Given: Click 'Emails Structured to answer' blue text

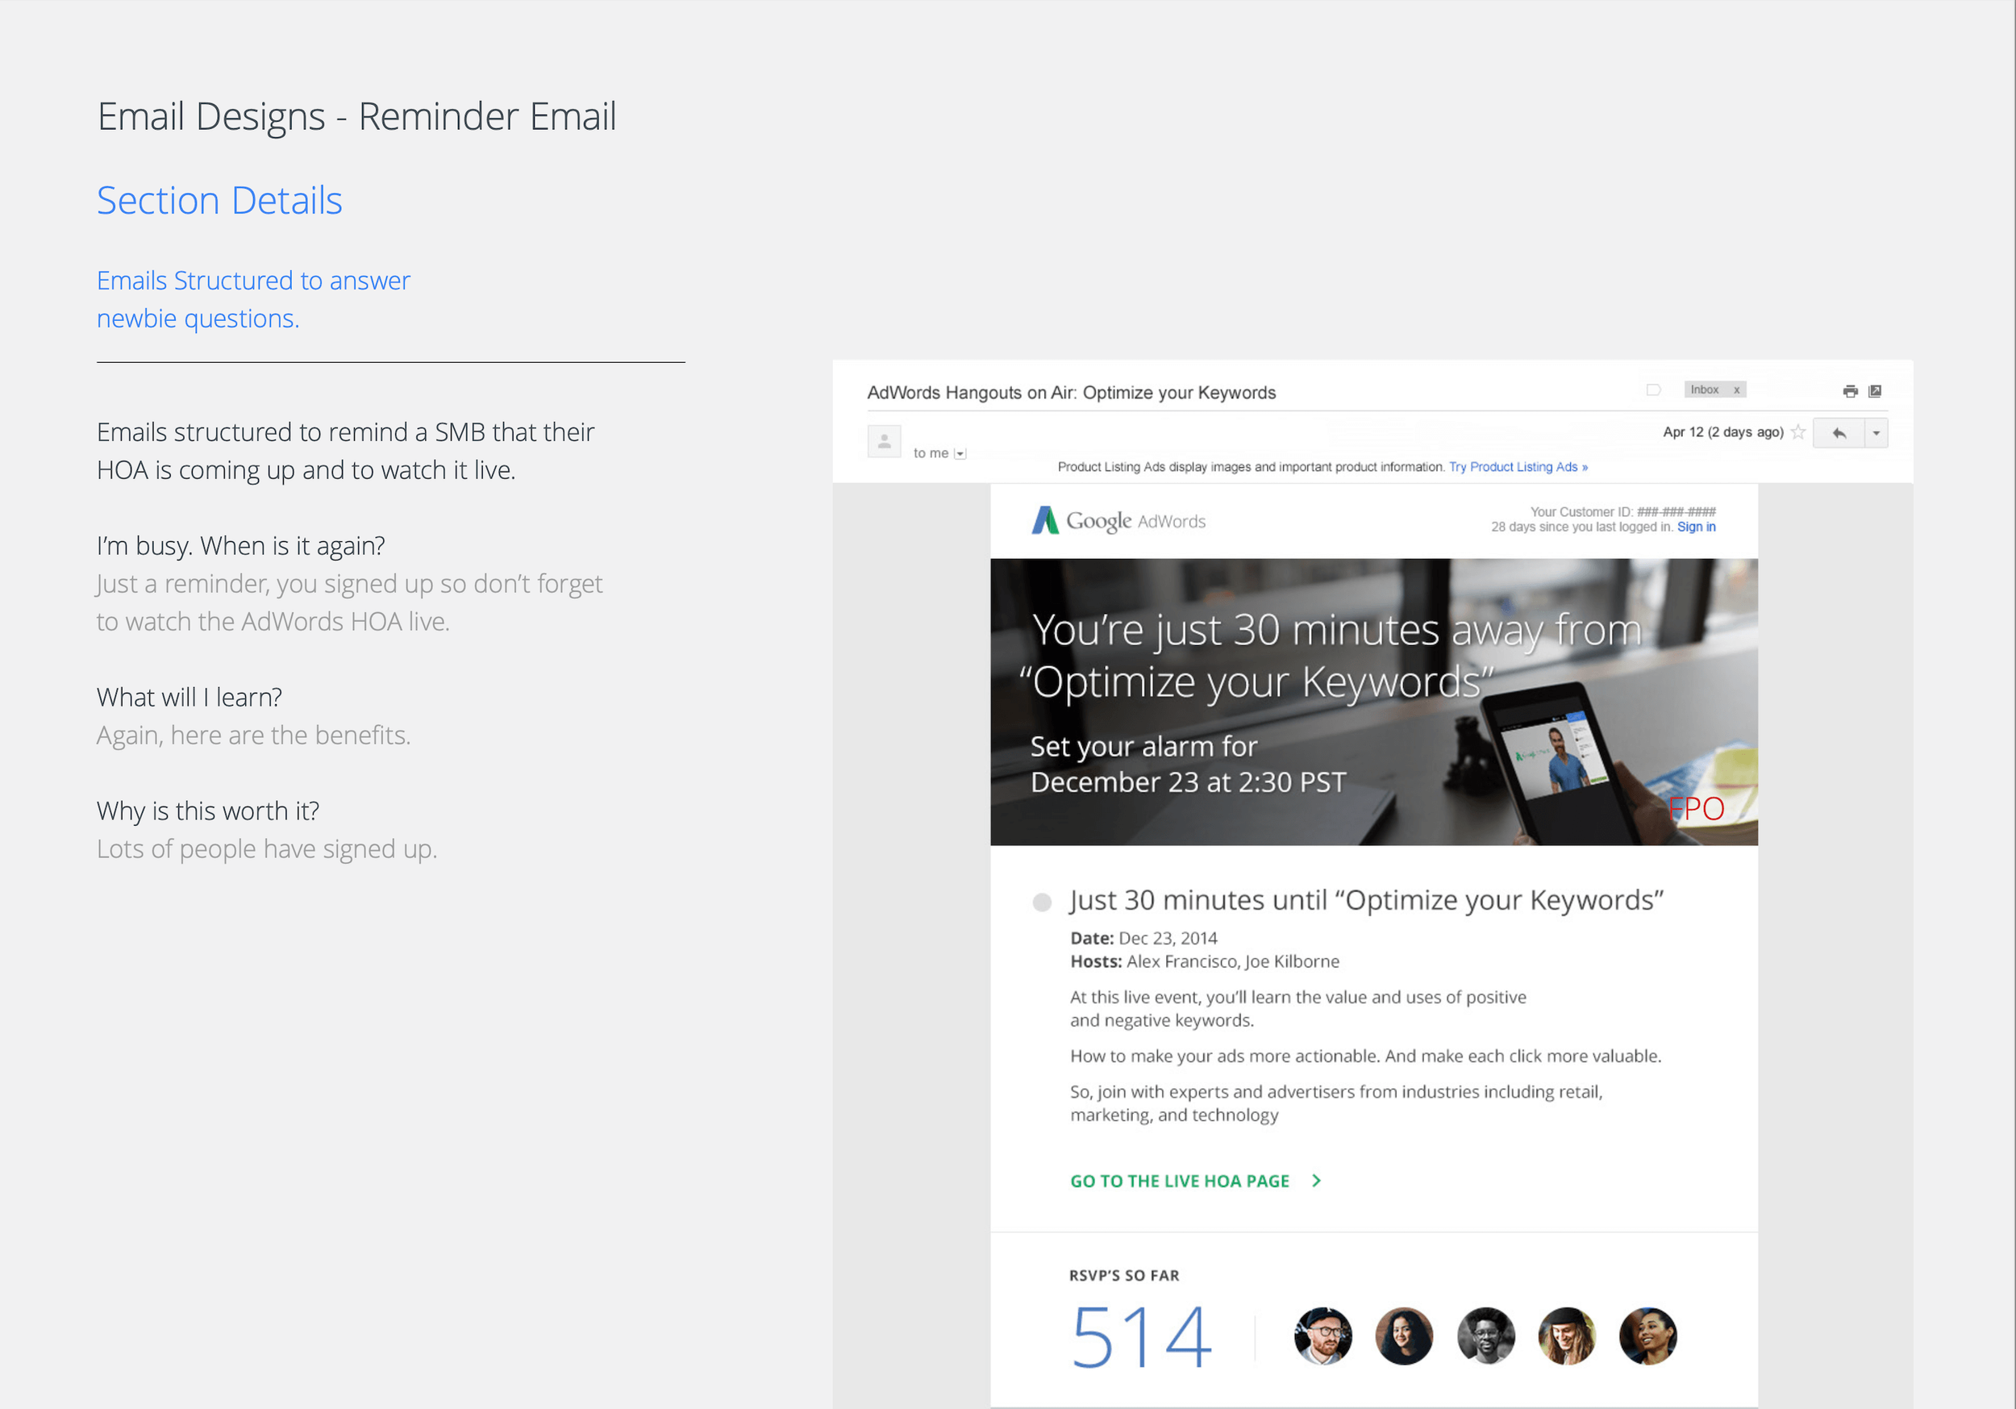Looking at the screenshot, I should coord(253,280).
